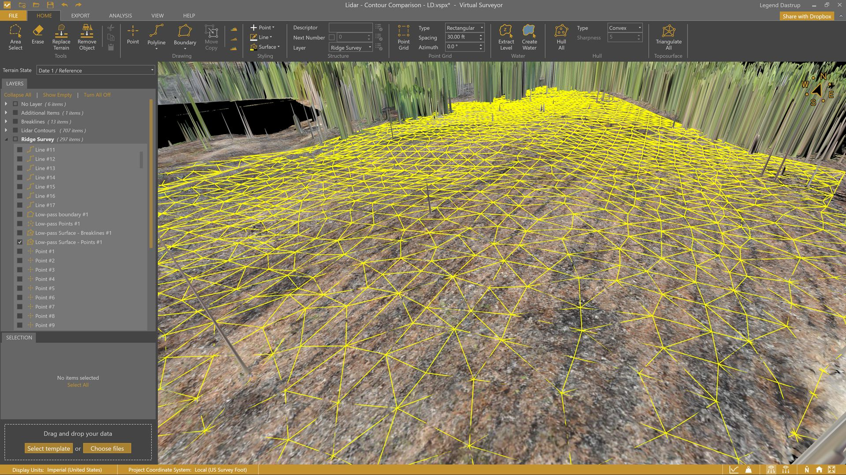Screen dimensions: 846x475
Task: Expand the Lidar Contours layer group
Action: tap(6, 130)
